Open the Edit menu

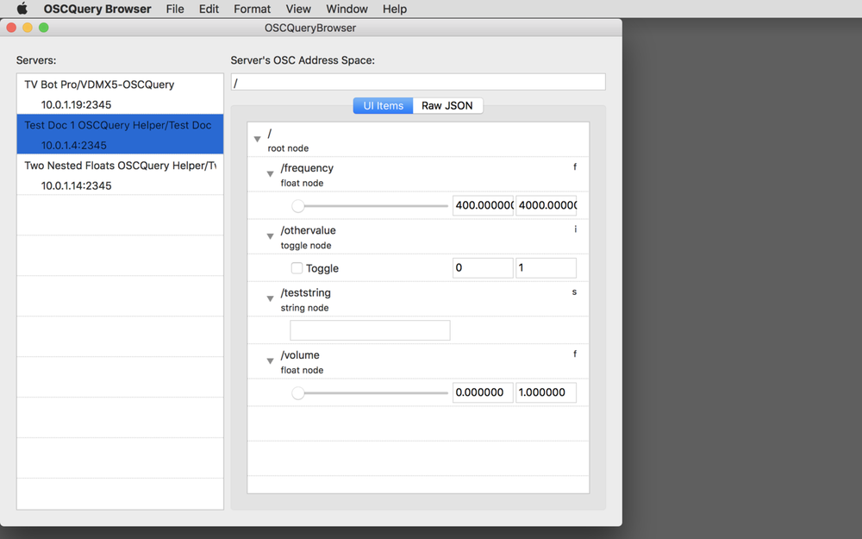[x=209, y=9]
